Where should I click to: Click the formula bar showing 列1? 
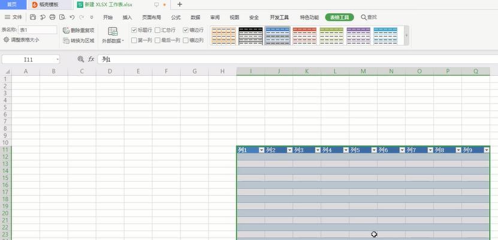click(x=298, y=59)
